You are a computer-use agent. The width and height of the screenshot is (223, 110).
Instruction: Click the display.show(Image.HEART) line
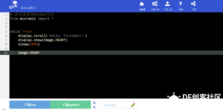point(43,40)
